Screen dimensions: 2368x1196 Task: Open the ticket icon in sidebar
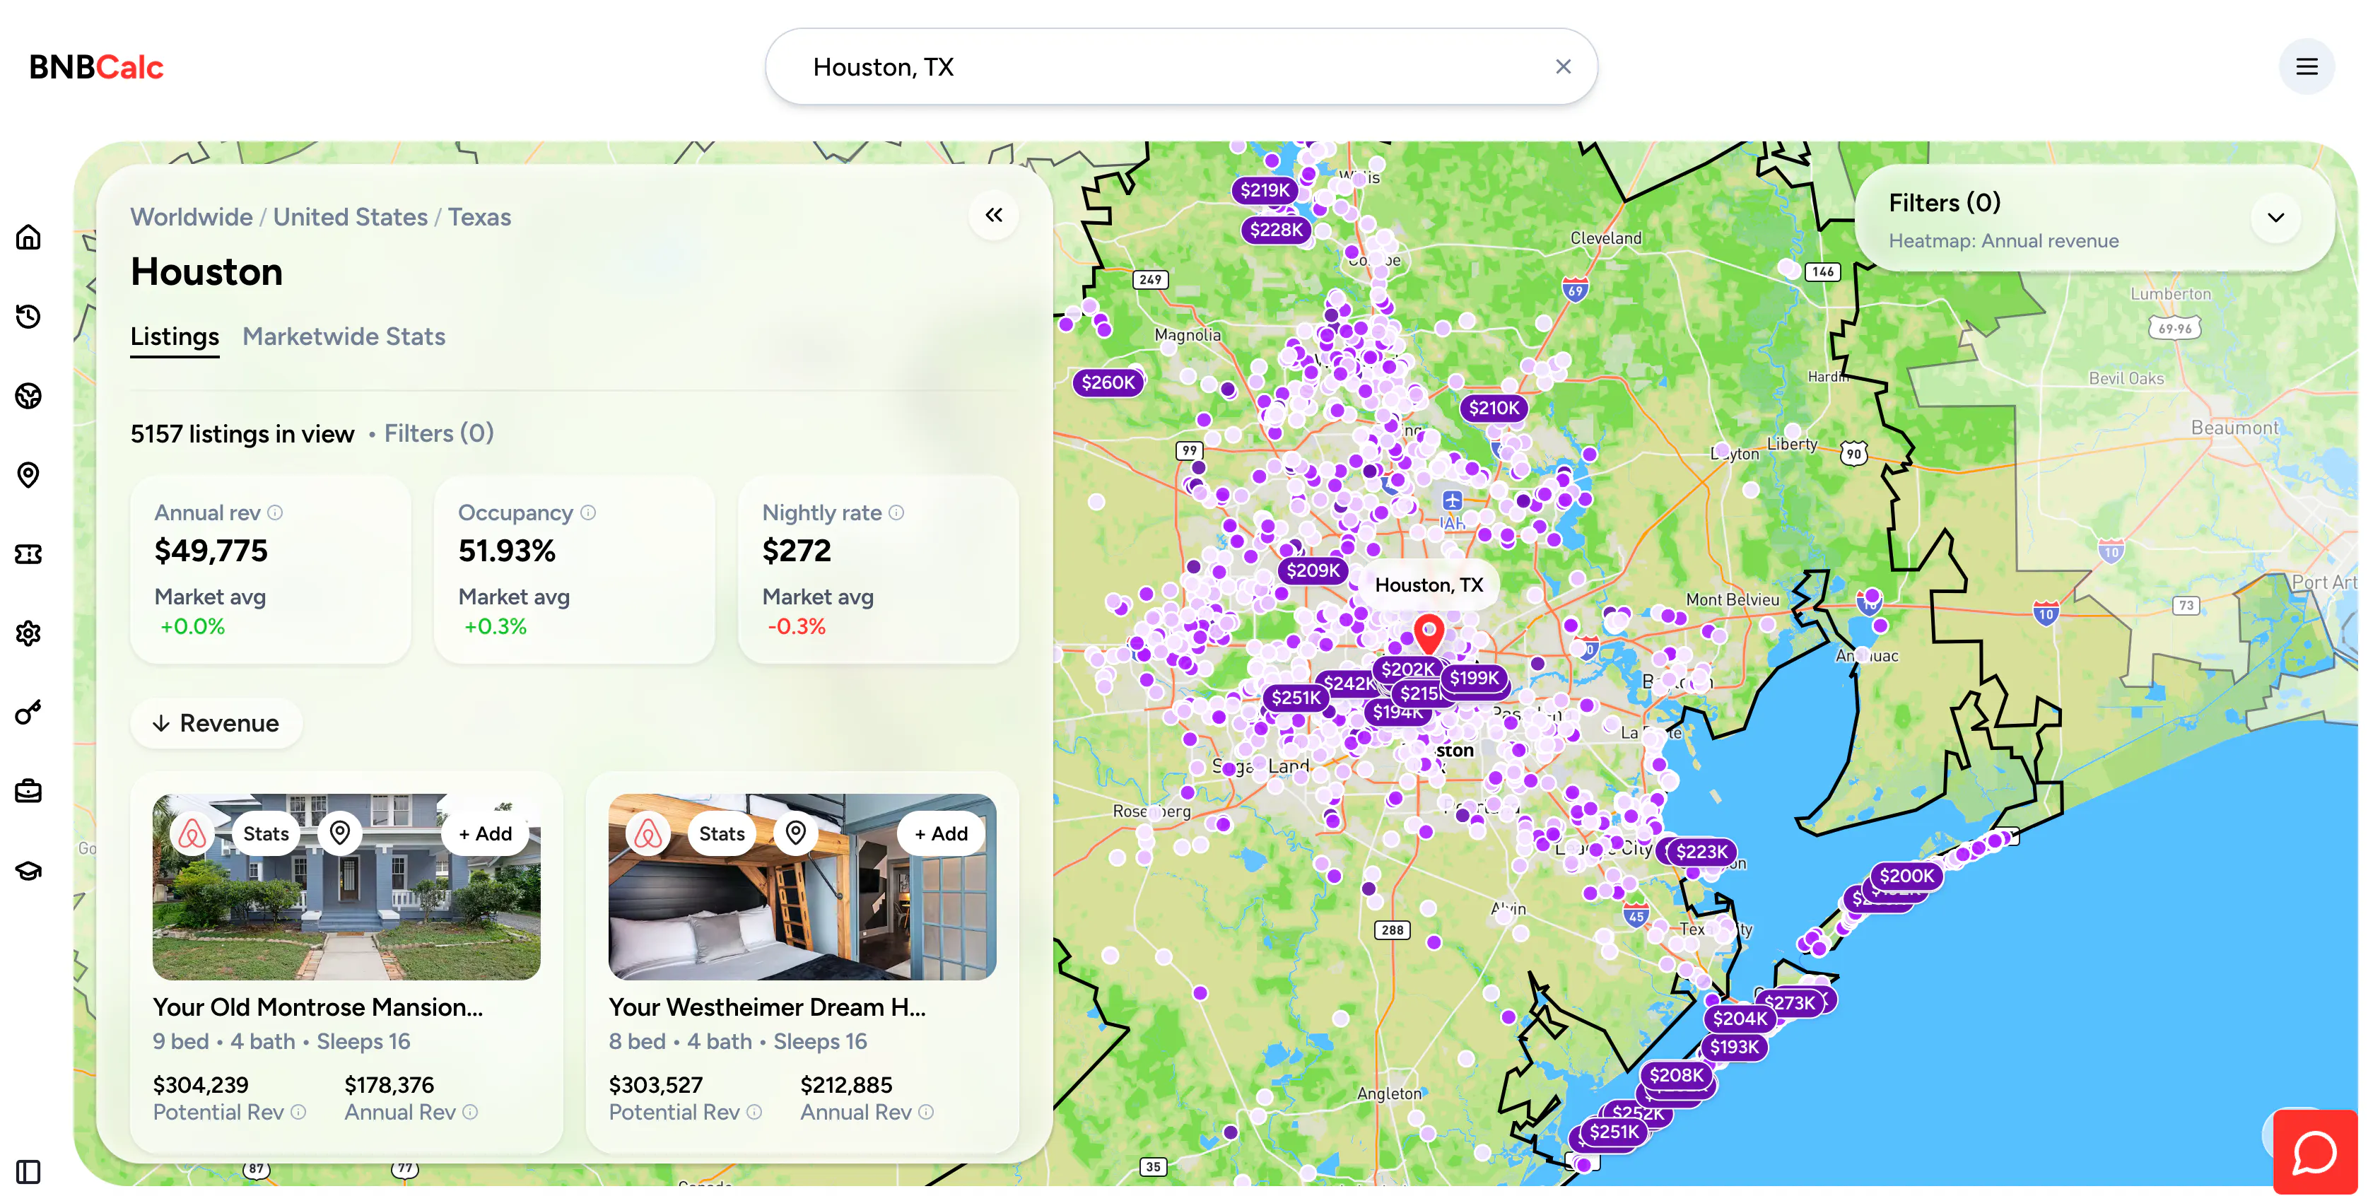click(x=28, y=553)
